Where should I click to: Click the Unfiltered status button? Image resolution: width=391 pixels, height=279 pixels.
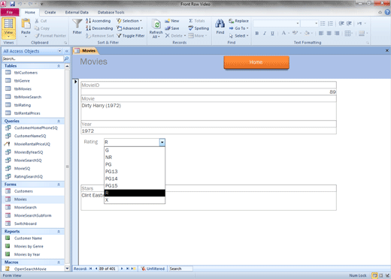tap(153, 268)
